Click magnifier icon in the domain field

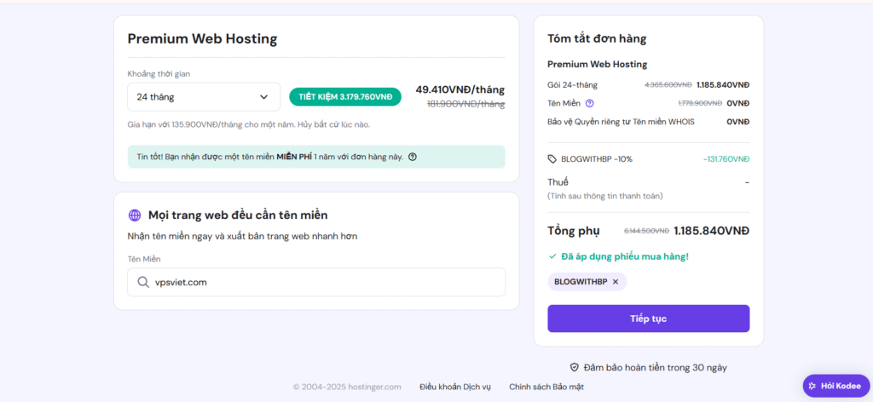(143, 282)
